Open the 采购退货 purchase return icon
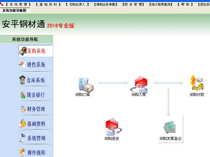Screen dimensions: 210x157 pyautogui.click(x=114, y=127)
